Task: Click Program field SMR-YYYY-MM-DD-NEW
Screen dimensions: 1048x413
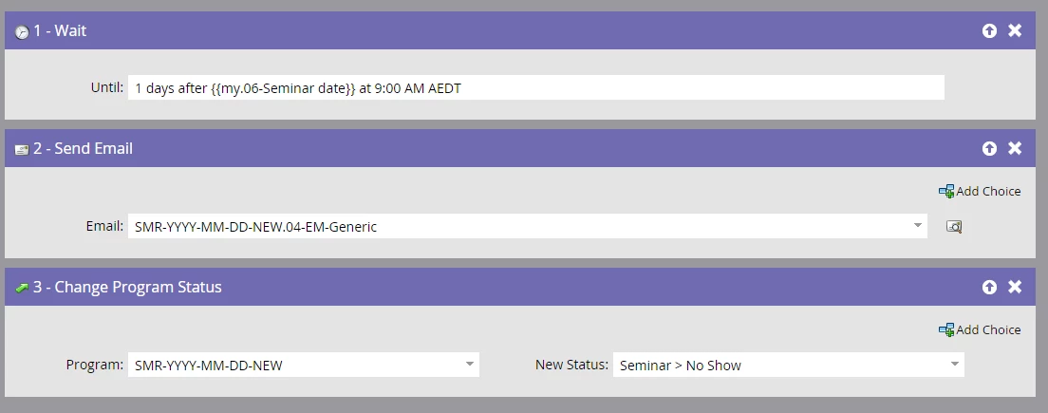Action: tap(304, 365)
